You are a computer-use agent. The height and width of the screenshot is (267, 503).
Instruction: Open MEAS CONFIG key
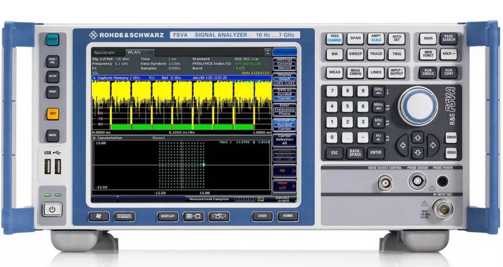click(x=356, y=73)
